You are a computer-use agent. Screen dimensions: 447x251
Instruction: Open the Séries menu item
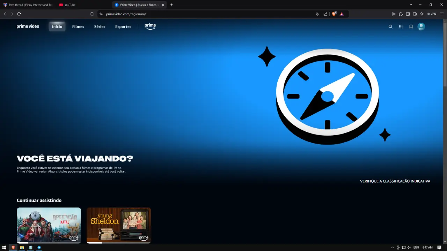(x=100, y=26)
